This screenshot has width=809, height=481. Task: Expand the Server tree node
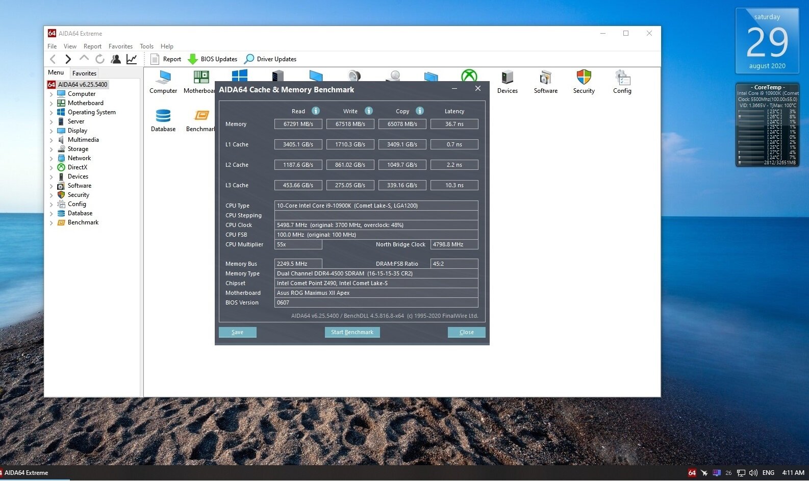click(x=51, y=122)
